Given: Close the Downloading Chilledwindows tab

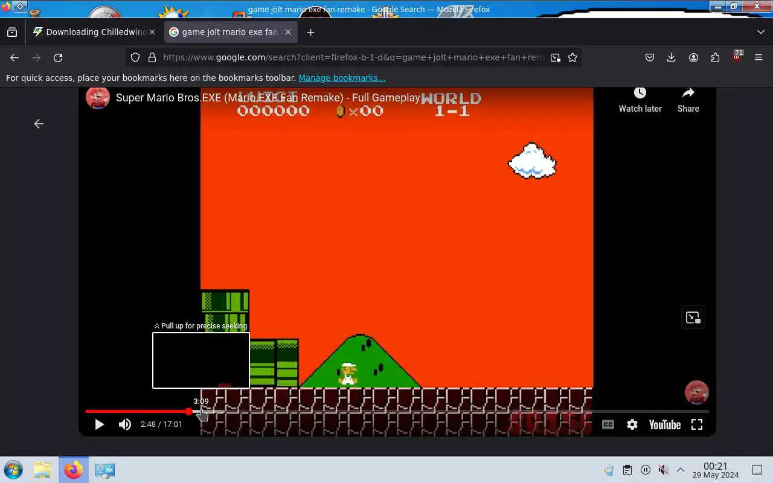Looking at the screenshot, I should click(x=152, y=32).
